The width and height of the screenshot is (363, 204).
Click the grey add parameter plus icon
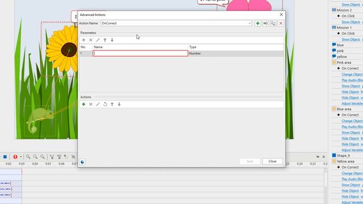(83, 40)
